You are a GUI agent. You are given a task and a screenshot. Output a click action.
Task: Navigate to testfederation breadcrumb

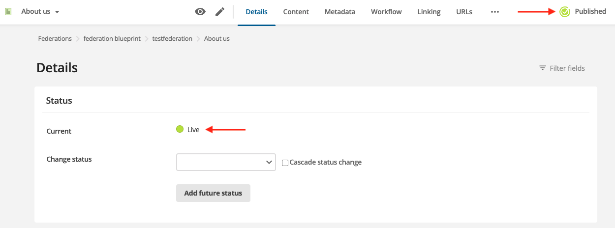[172, 38]
